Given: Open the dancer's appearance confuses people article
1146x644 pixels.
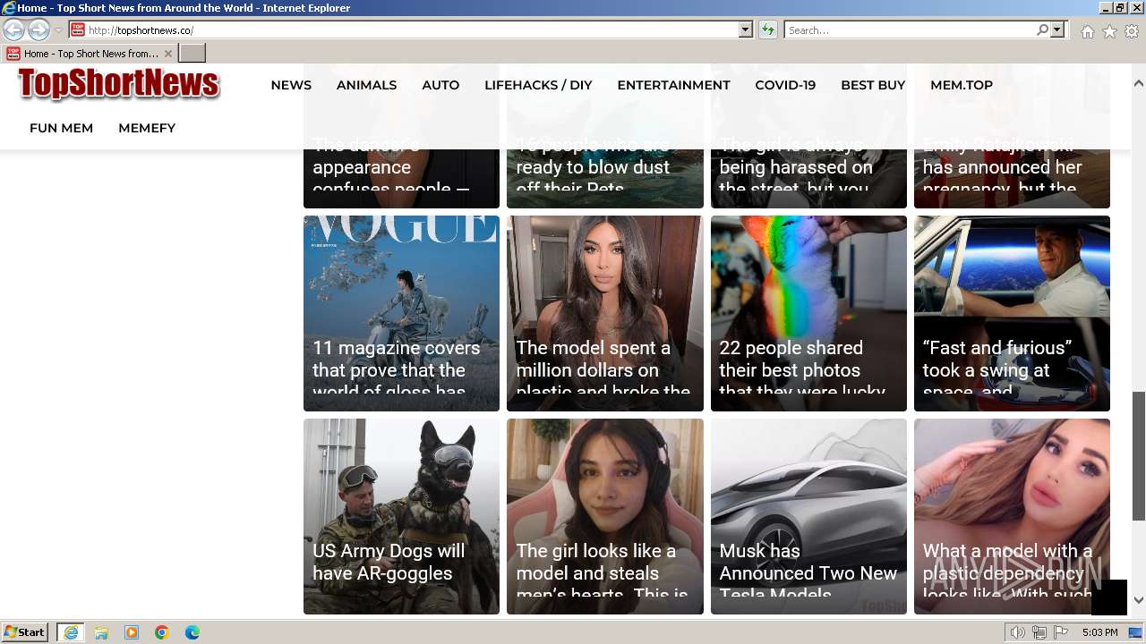Looking at the screenshot, I should pos(401,177).
